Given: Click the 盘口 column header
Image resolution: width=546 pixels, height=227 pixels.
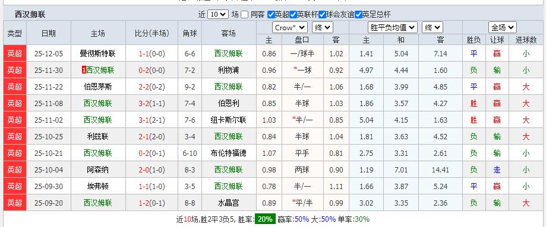Looking at the screenshot, I should point(302,40).
